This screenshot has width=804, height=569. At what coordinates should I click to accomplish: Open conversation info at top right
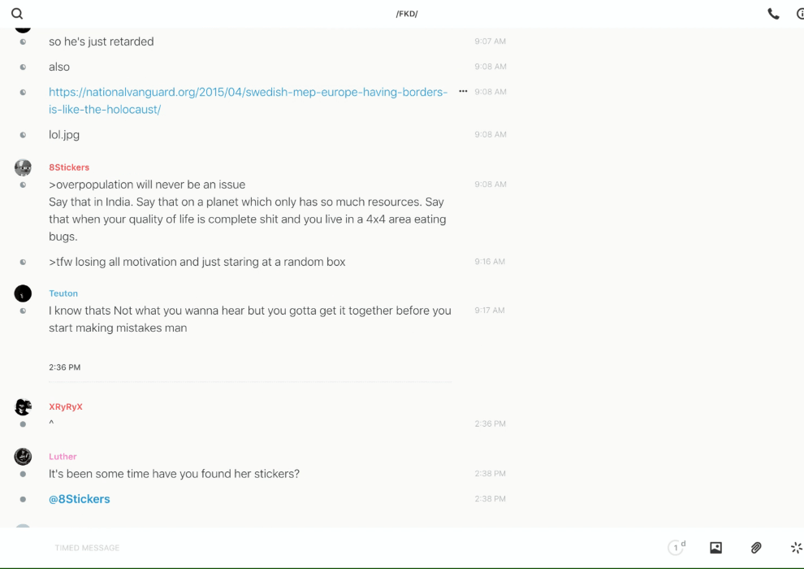click(799, 14)
